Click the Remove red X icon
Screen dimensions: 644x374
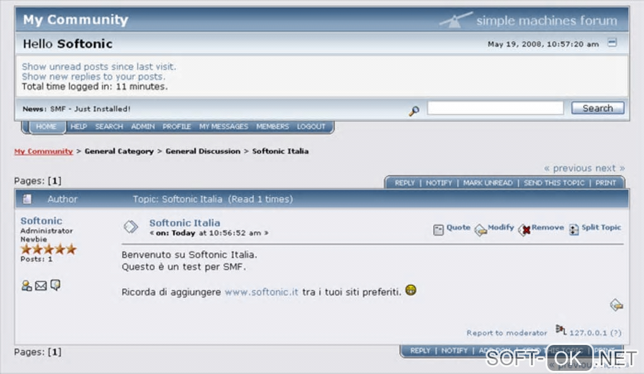(525, 230)
